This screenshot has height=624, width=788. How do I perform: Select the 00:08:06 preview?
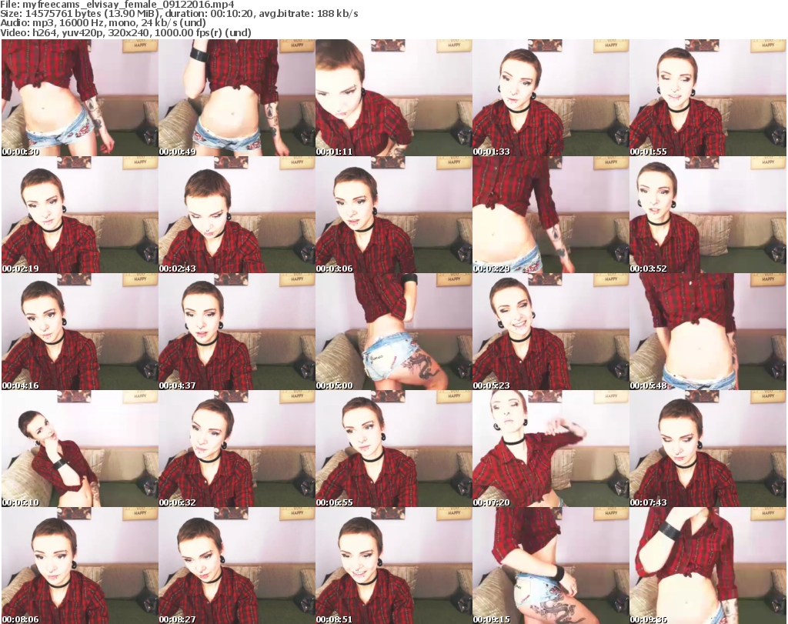(80, 566)
